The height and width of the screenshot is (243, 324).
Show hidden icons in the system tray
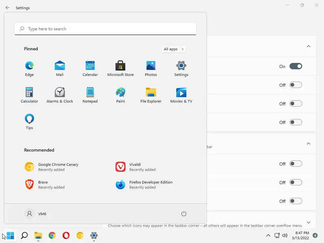(268, 235)
